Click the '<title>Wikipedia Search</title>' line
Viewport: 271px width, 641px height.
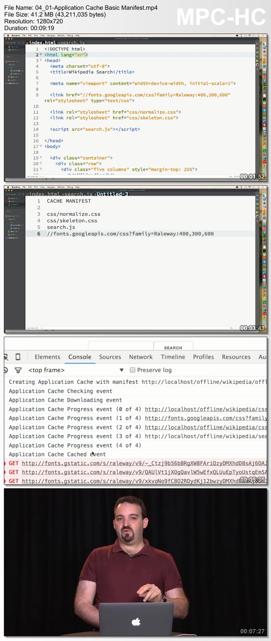pyautogui.click(x=92, y=72)
